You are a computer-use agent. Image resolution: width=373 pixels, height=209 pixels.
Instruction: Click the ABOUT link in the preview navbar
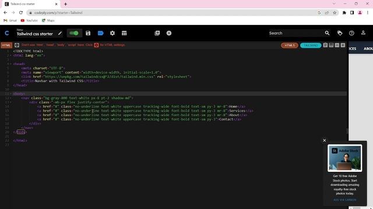(x=368, y=49)
